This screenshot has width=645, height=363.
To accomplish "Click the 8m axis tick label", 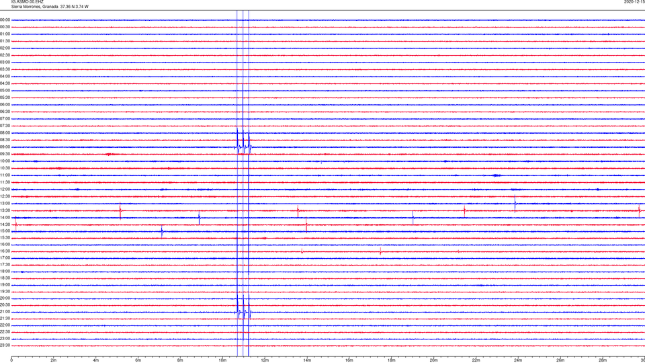I will click(x=180, y=360).
